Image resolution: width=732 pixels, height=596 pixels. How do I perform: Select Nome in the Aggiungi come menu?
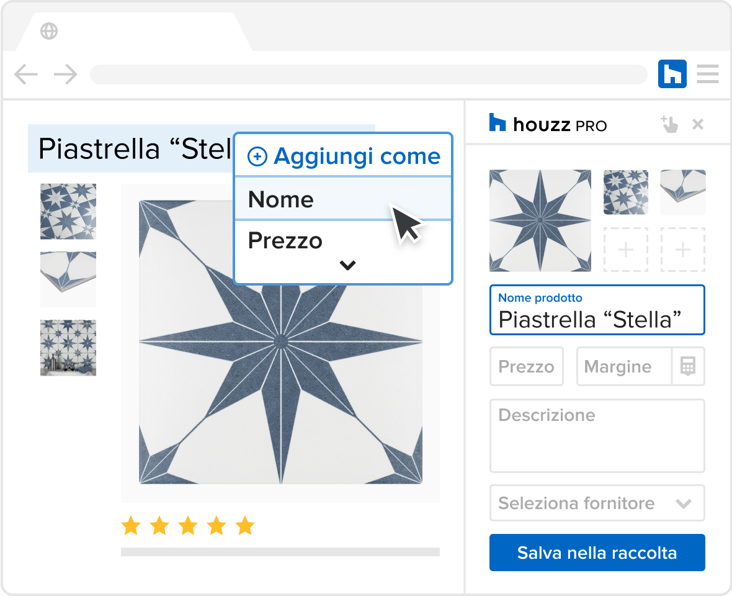(x=343, y=199)
